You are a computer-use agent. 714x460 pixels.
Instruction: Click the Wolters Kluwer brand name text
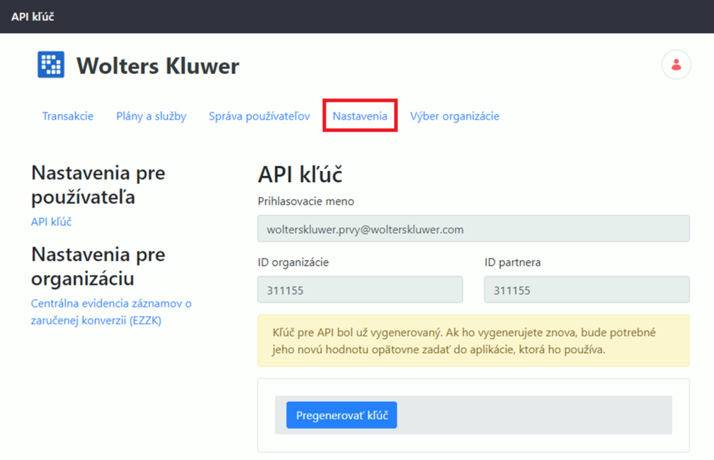[x=158, y=66]
